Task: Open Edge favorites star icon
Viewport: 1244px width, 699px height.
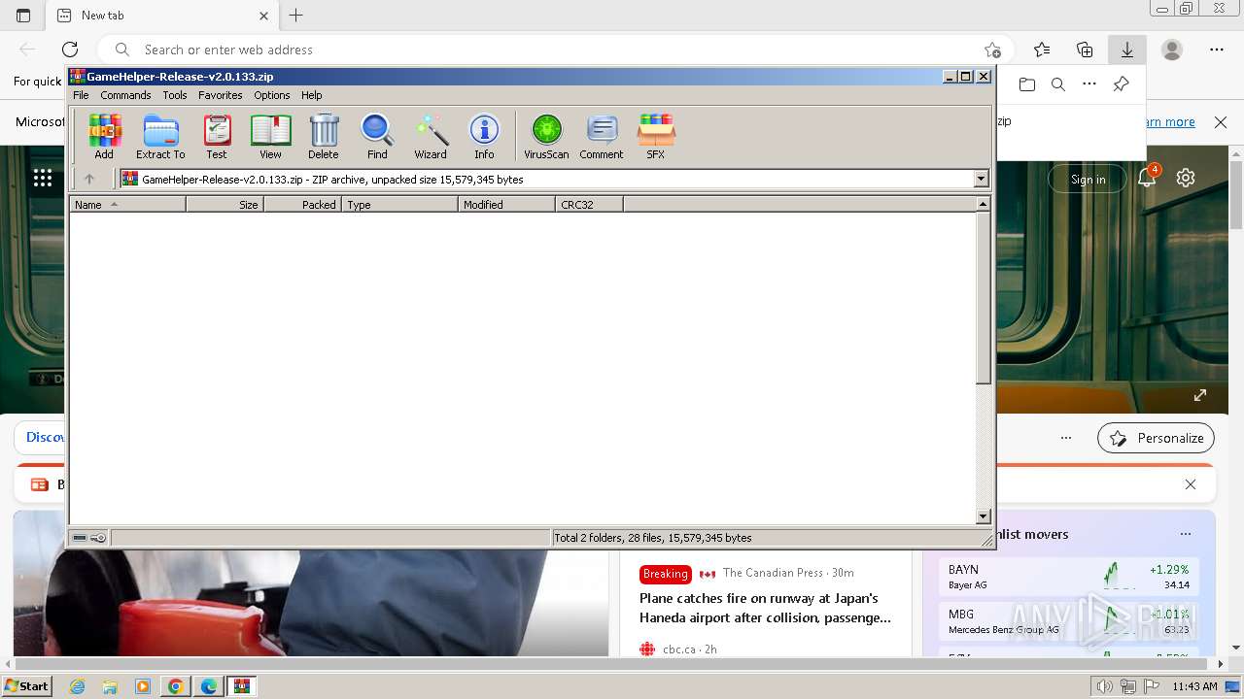Action: [x=1042, y=50]
